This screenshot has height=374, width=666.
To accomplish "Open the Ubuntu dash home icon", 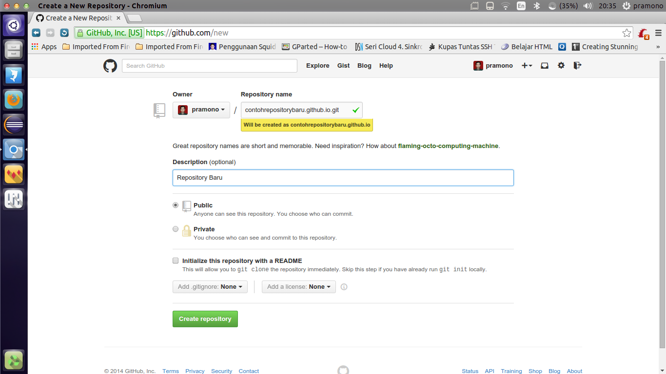I will click(x=14, y=25).
